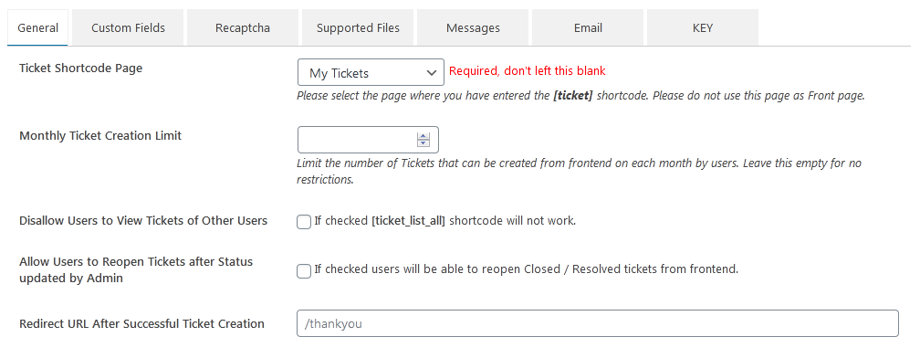
Task: Select the Messages tab
Action: click(x=473, y=27)
